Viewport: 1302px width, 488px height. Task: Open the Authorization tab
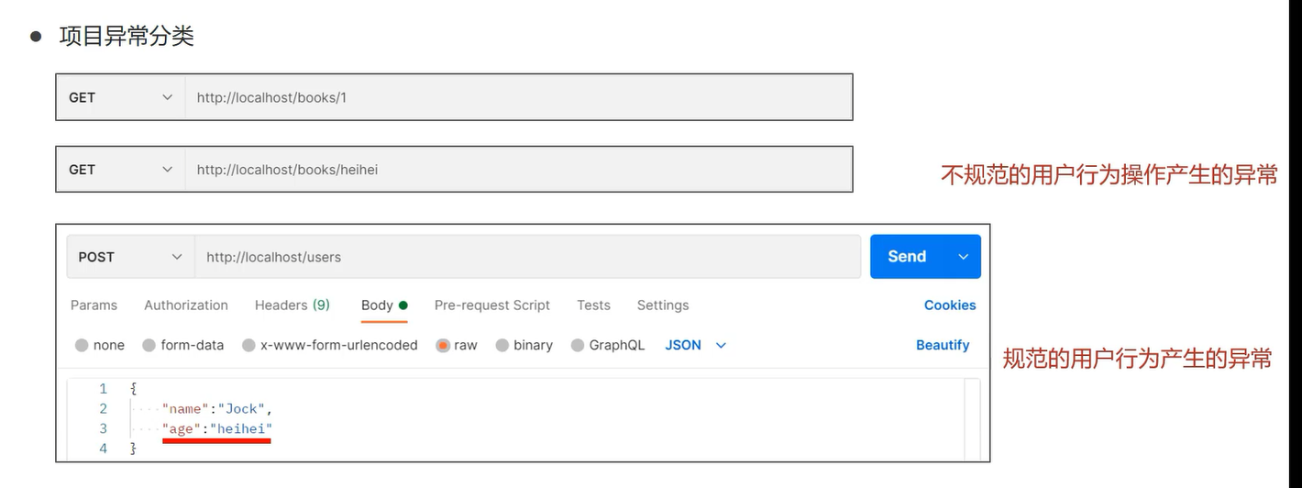186,305
